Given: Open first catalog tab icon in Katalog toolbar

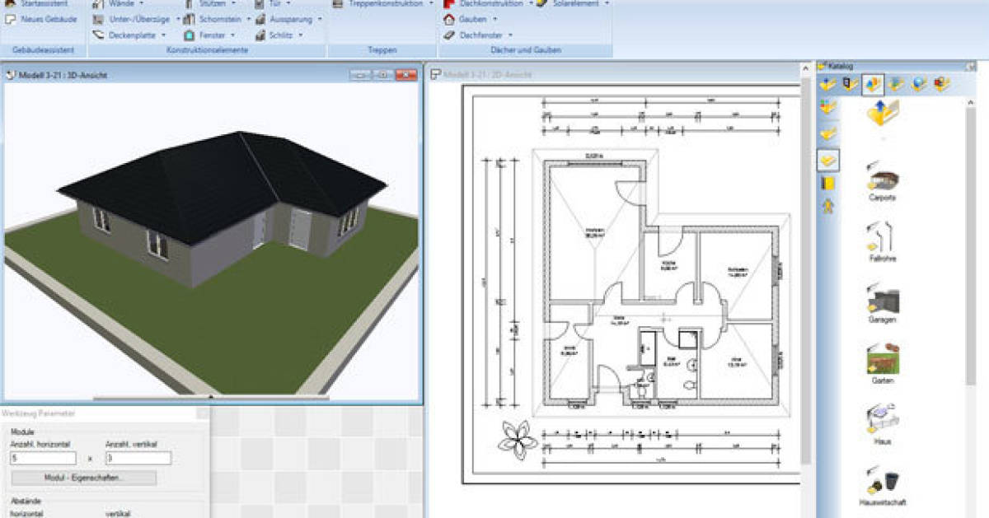Looking at the screenshot, I should [828, 83].
